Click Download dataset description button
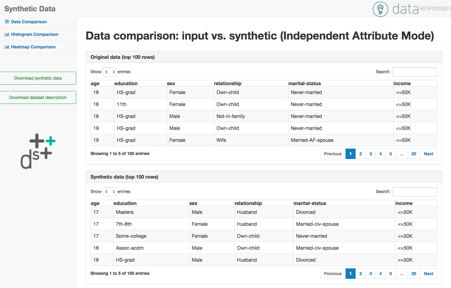The width and height of the screenshot is (451, 288). pos(38,97)
